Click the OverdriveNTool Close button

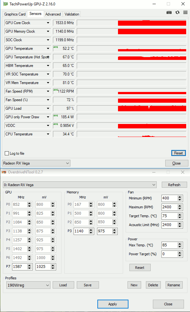[x=168, y=304]
